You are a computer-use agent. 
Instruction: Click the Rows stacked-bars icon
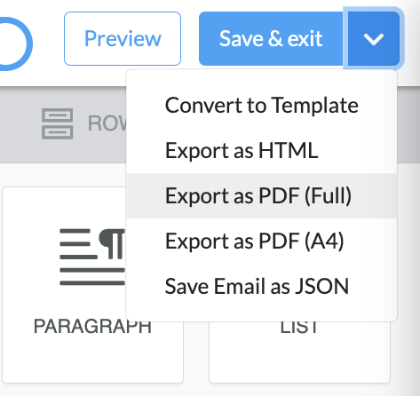click(58, 123)
